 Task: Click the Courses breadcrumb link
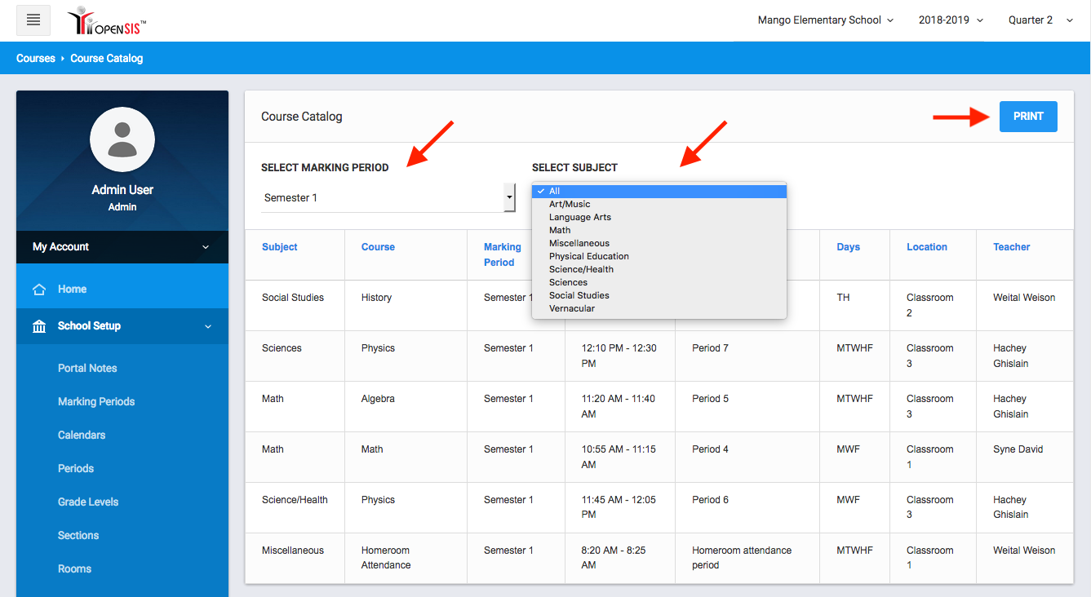36,59
